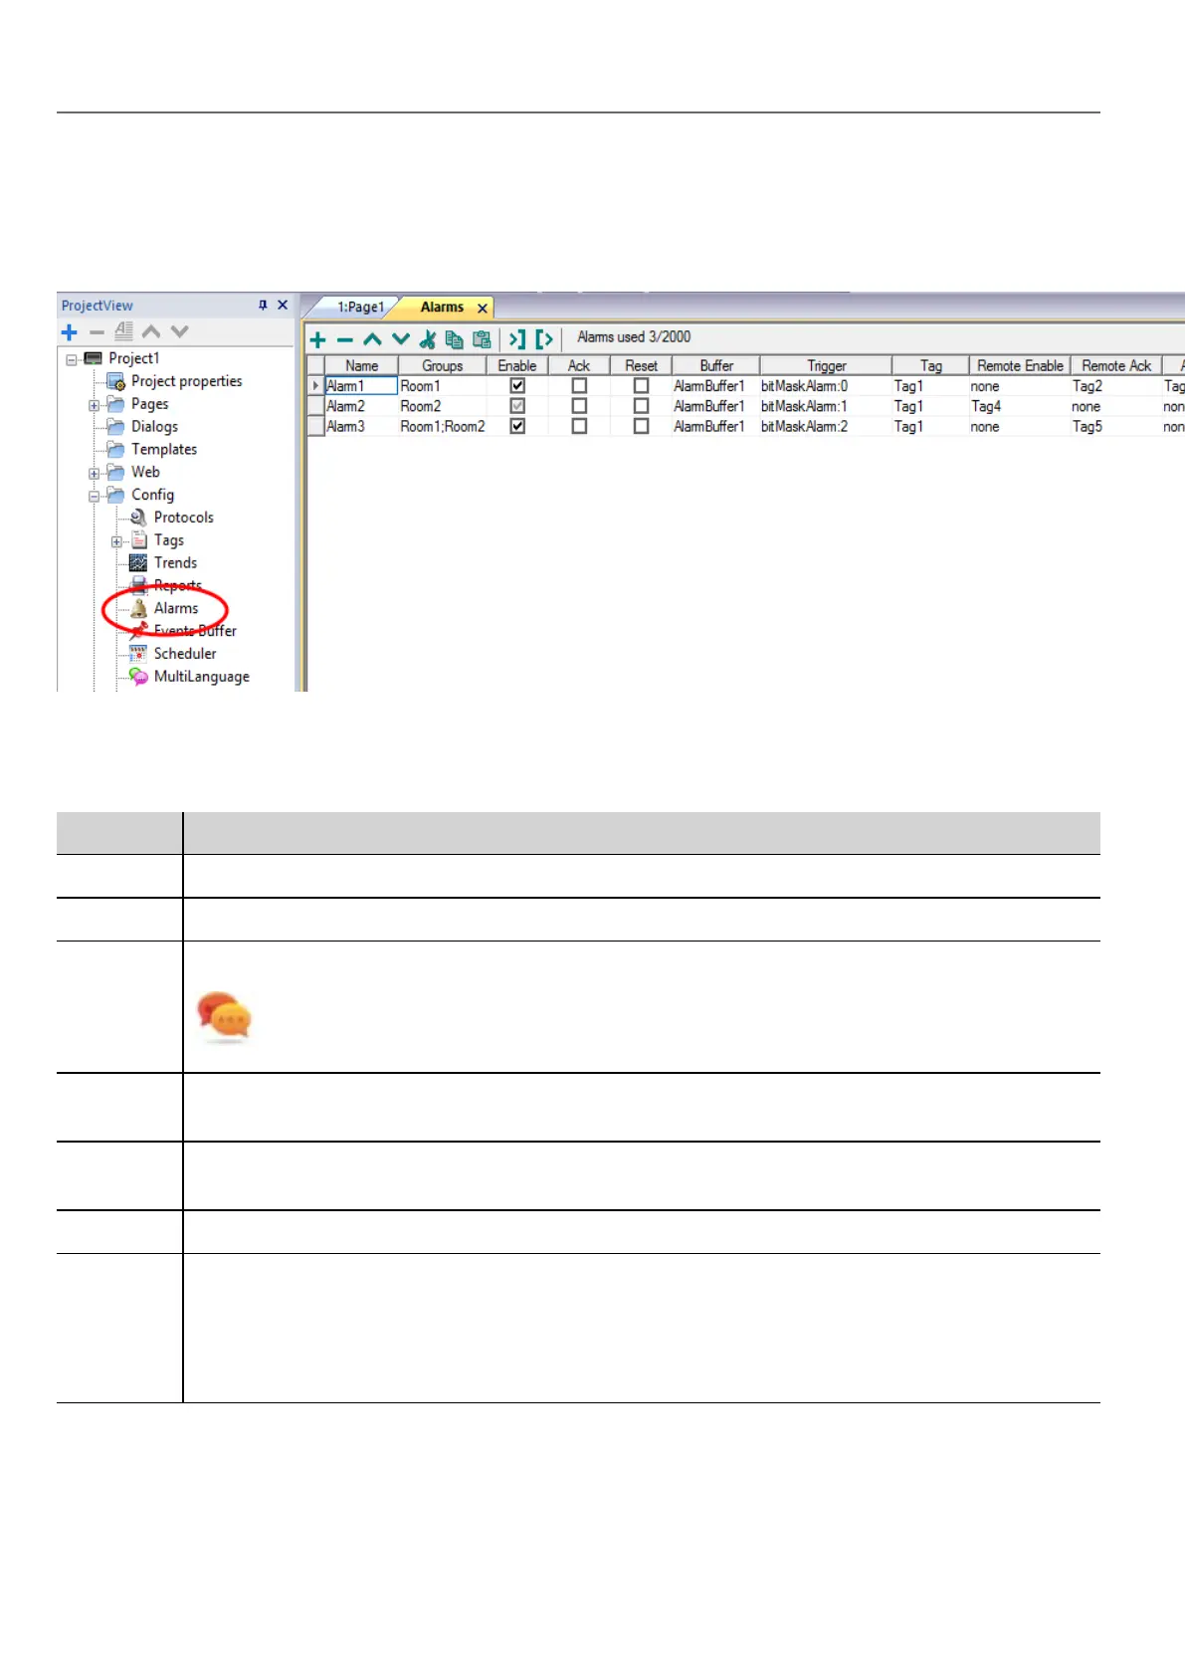1185x1676 pixels.
Task: Click the Groups column header
Action: click(x=443, y=366)
